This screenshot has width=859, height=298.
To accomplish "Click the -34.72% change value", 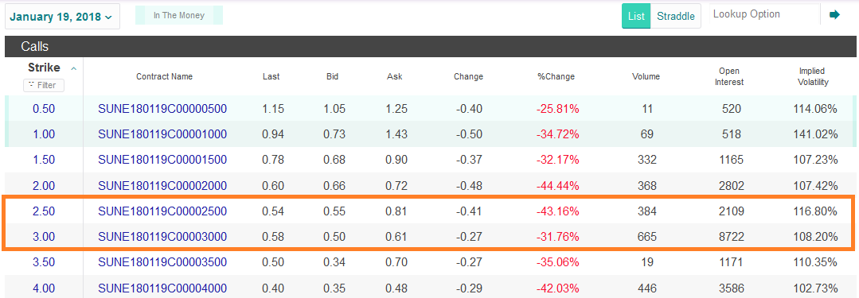I will (557, 134).
